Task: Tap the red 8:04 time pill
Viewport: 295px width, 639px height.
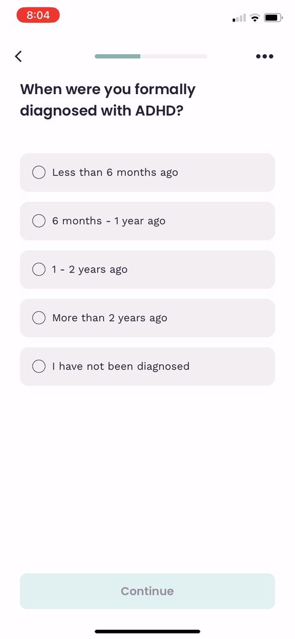Action: [38, 15]
